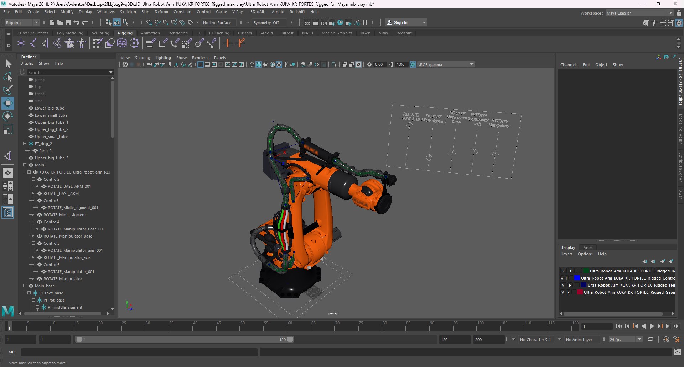Screen dimensions: 684x367
Task: Click the MEL command line input
Action: [x=139, y=352]
